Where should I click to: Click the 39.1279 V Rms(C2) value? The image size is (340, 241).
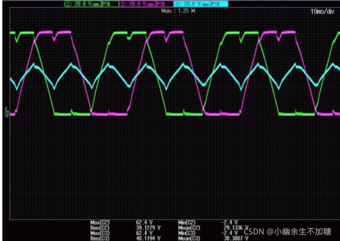point(148,228)
